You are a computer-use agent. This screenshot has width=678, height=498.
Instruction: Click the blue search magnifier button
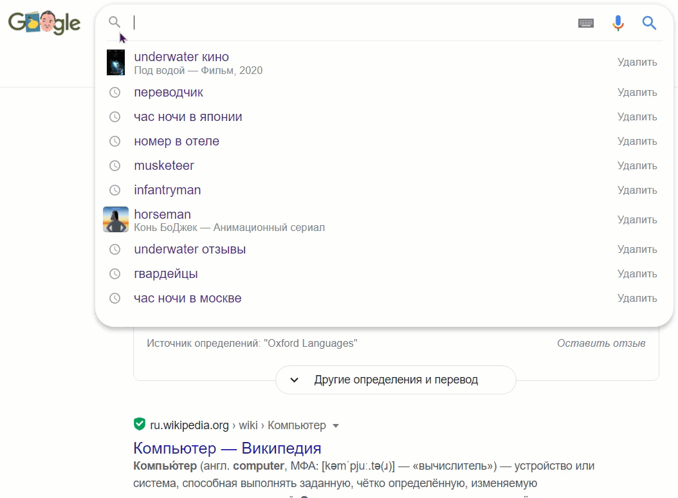[649, 23]
